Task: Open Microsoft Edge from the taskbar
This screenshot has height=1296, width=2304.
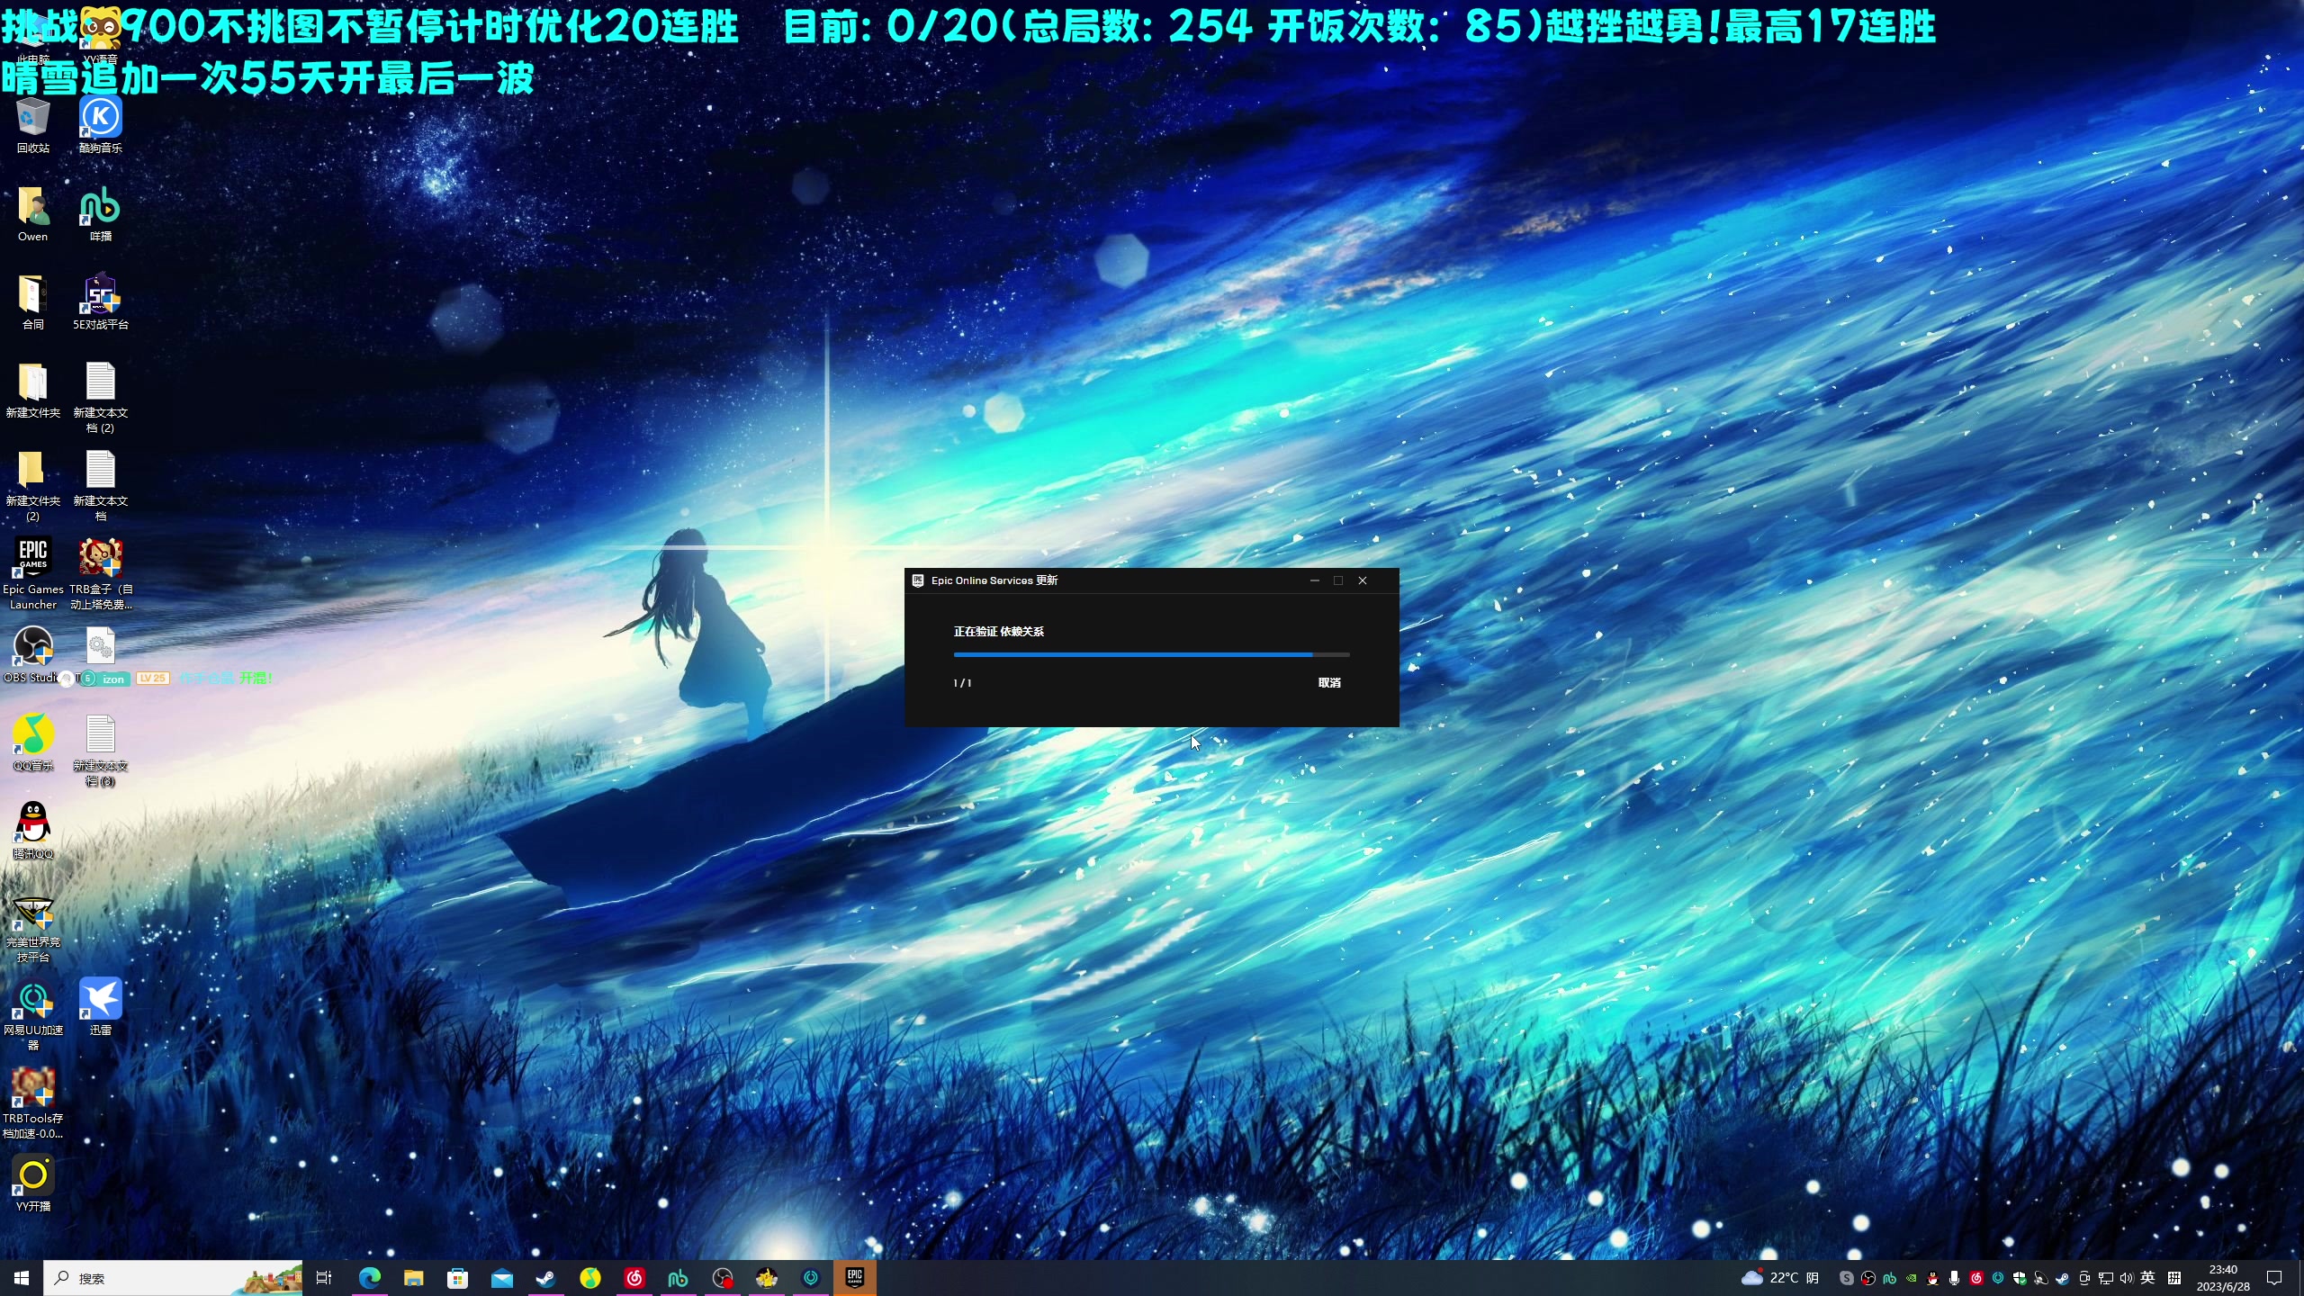Action: [369, 1278]
